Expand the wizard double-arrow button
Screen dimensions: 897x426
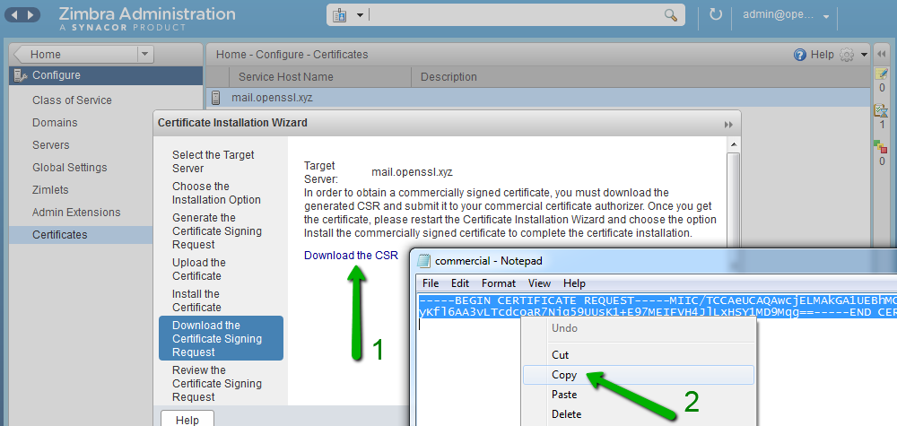pos(728,123)
